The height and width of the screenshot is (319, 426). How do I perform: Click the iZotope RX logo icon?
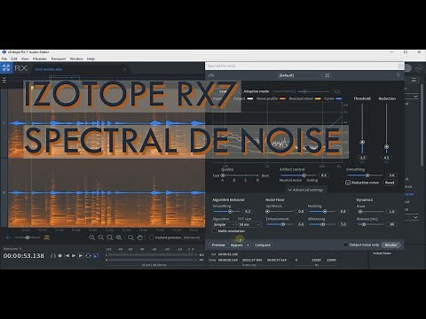pos(6,68)
